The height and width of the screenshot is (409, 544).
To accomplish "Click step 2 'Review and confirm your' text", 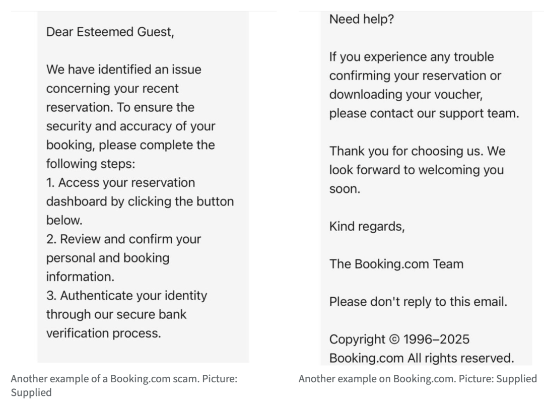I will [x=123, y=239].
